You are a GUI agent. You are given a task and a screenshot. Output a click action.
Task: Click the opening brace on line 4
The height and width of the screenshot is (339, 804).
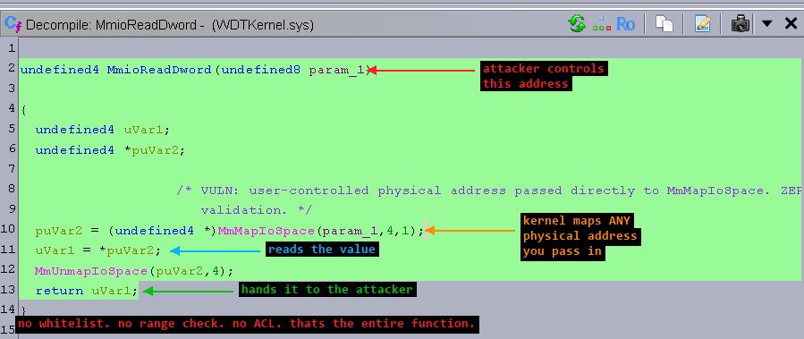pos(23,110)
